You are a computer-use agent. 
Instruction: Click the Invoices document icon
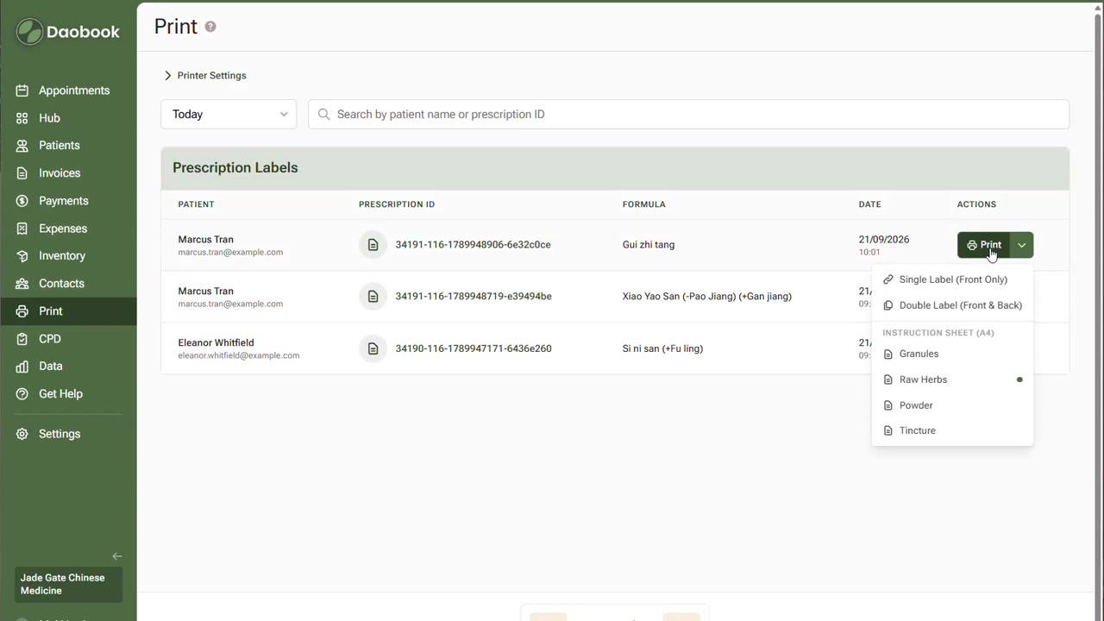22,173
